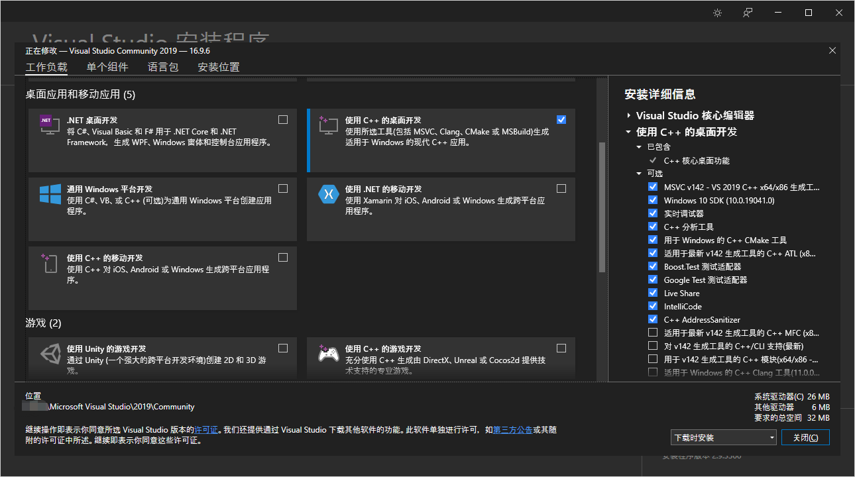
Task: Uncheck 用于 Windows 的 C++ CMake 工具
Action: [x=653, y=240]
